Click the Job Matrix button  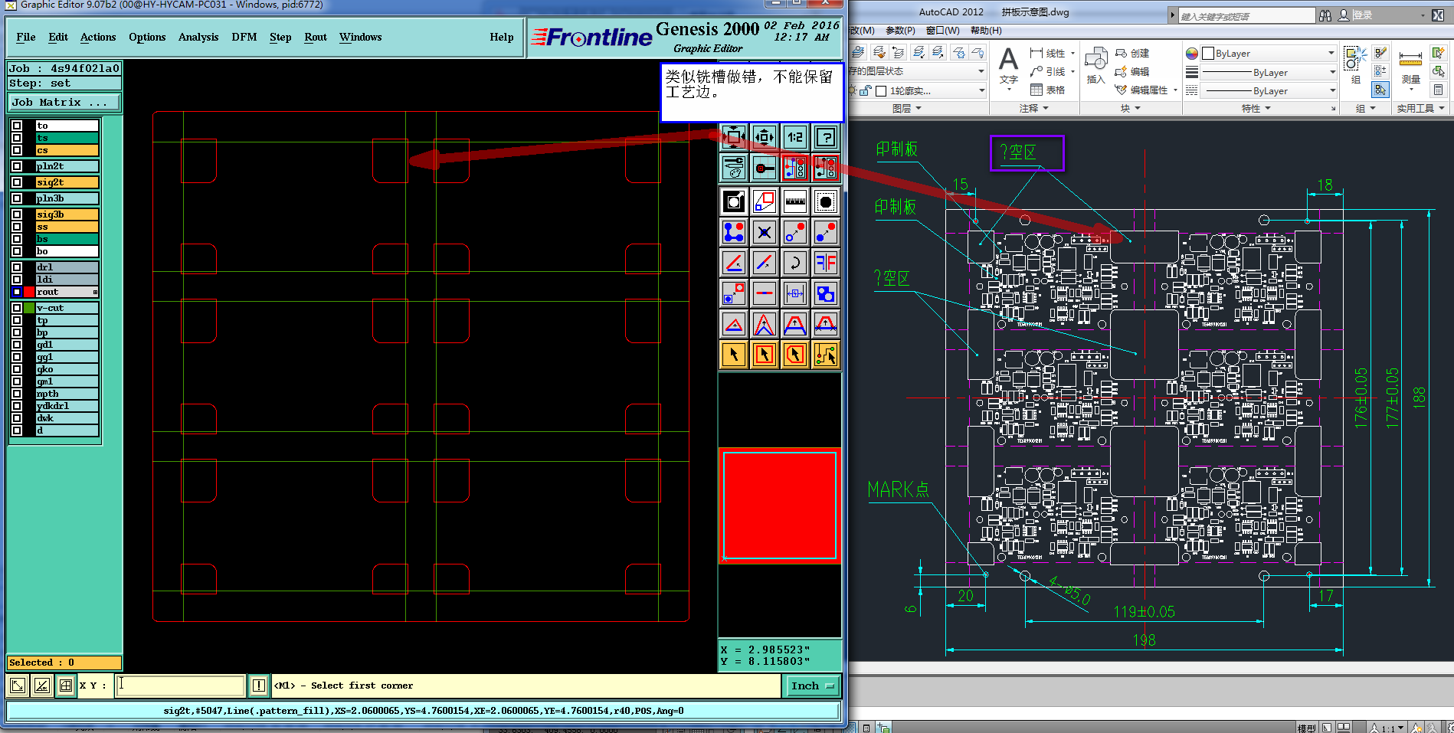(x=64, y=102)
